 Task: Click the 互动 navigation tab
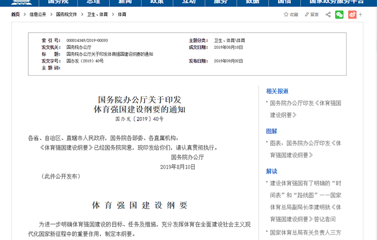click(x=189, y=2)
